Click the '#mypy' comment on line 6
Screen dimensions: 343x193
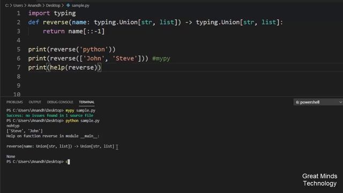click(161, 58)
